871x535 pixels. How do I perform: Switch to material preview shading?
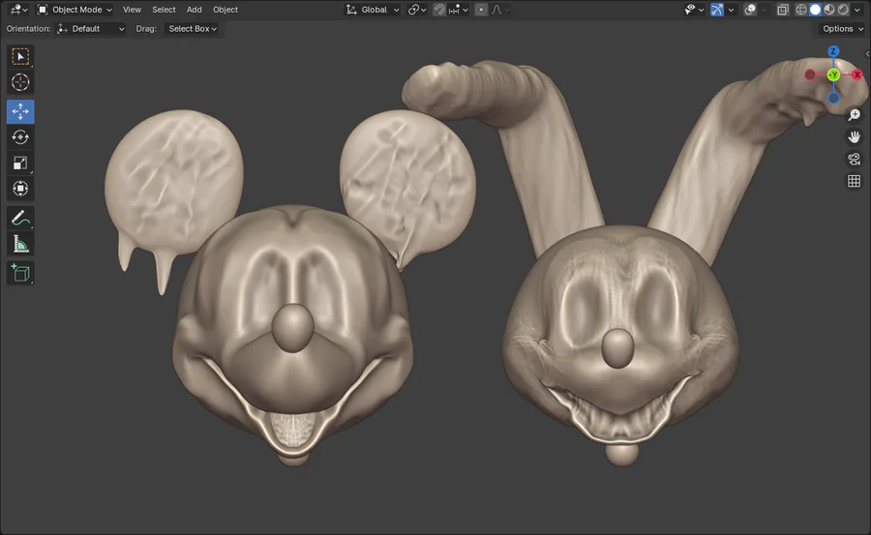829,10
